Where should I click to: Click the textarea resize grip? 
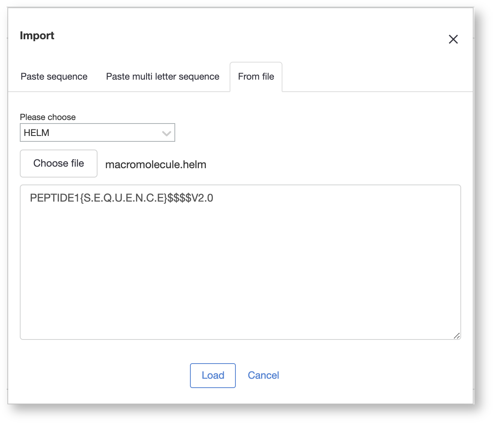pyautogui.click(x=457, y=336)
